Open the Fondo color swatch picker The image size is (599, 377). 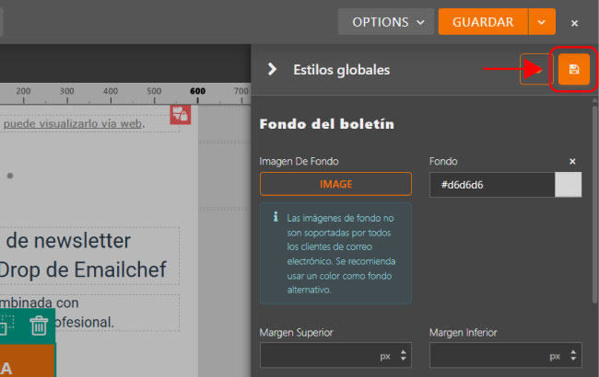569,184
